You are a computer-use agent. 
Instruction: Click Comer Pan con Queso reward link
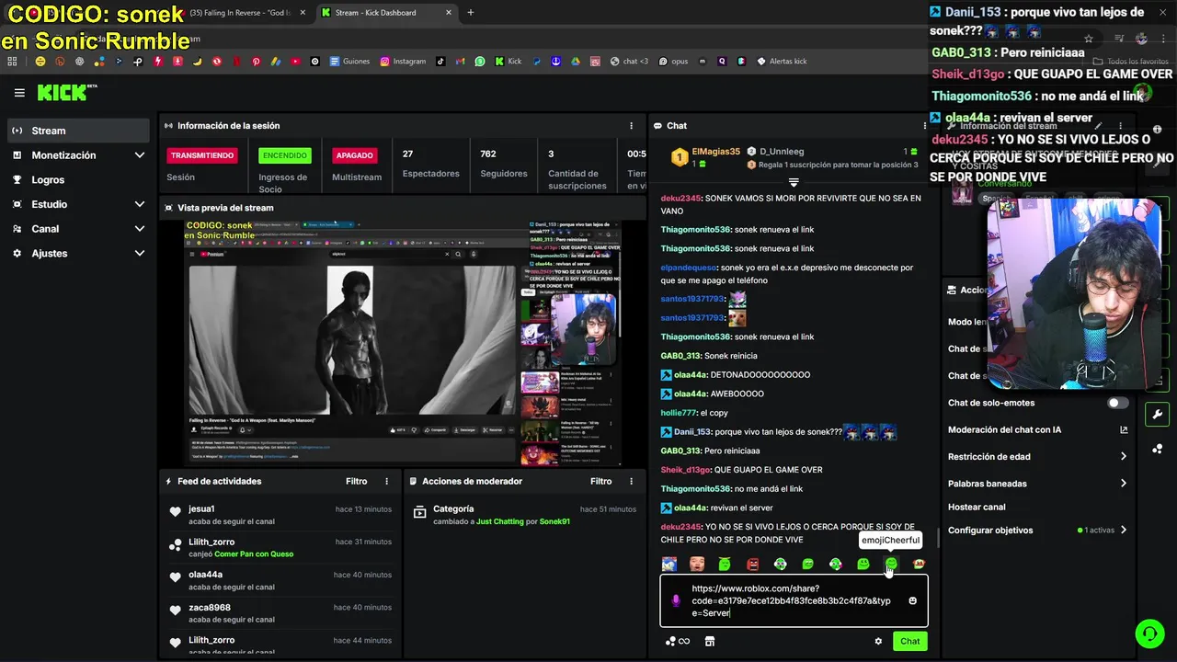coord(254,554)
